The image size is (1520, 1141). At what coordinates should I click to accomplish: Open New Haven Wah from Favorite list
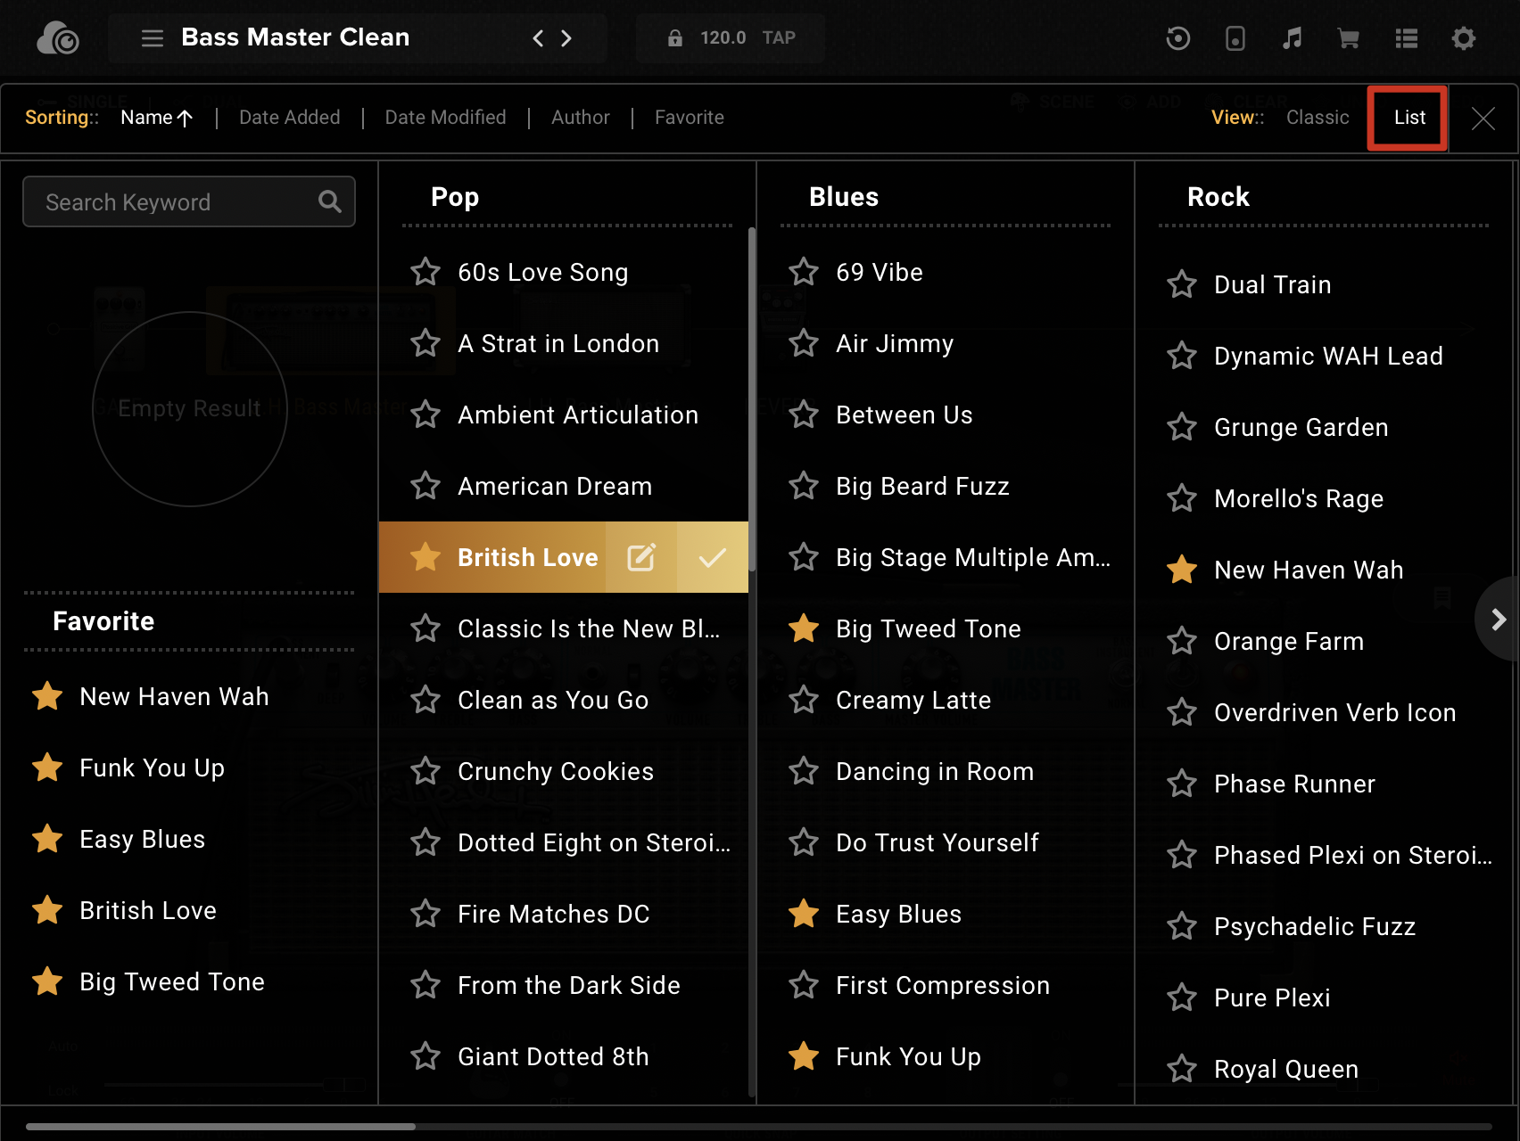(x=174, y=696)
